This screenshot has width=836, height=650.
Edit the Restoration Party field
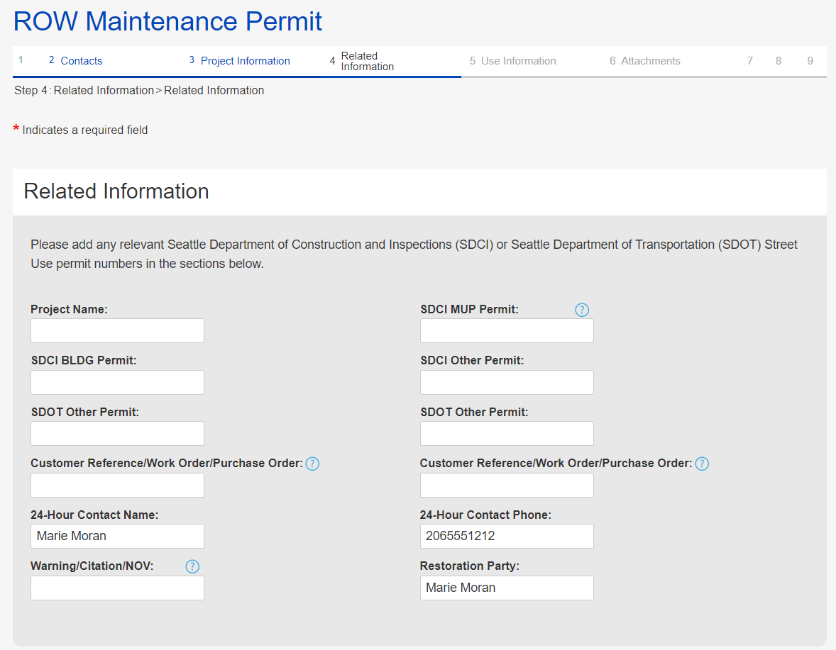(x=507, y=588)
